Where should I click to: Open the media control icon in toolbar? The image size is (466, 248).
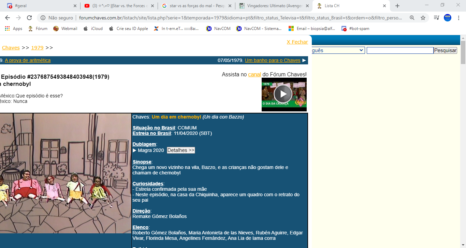click(436, 18)
